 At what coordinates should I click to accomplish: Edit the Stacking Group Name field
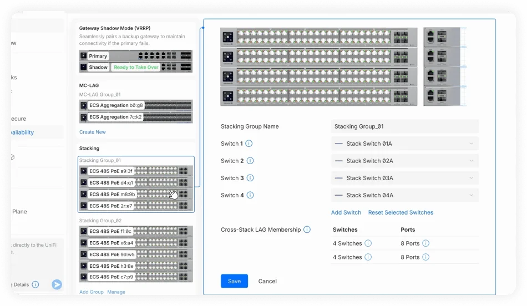[404, 126]
